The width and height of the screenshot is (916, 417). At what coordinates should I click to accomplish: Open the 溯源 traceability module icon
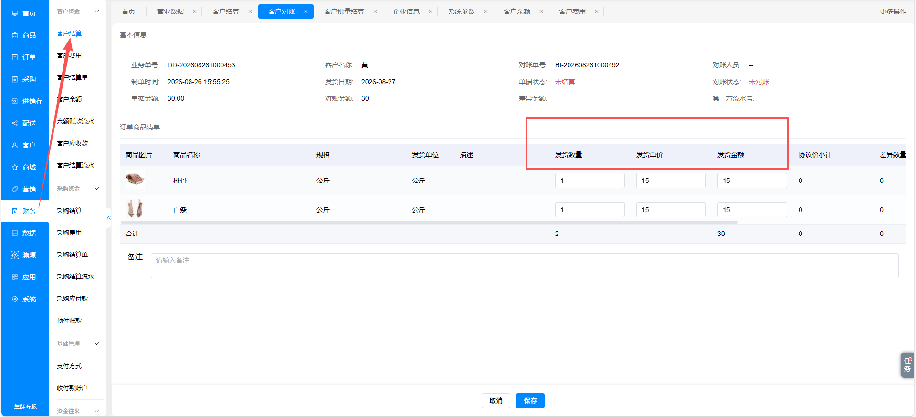click(x=15, y=255)
